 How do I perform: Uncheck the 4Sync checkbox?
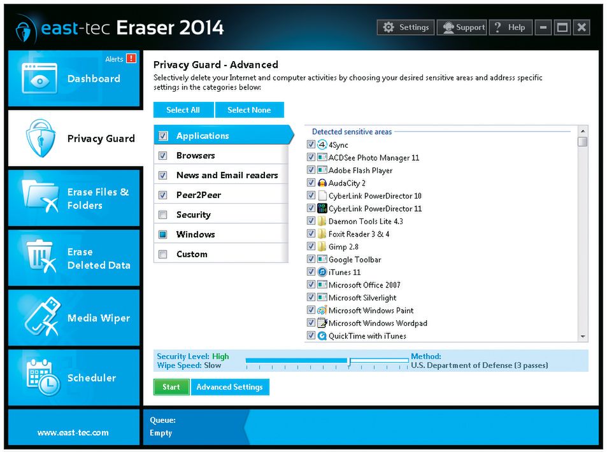click(311, 145)
